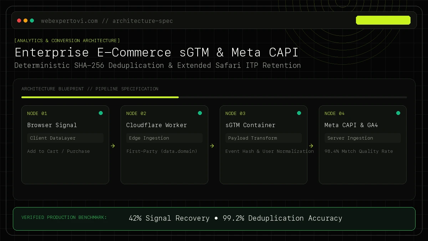Click the orange window dot
This screenshot has width=428, height=241.
[26, 21]
